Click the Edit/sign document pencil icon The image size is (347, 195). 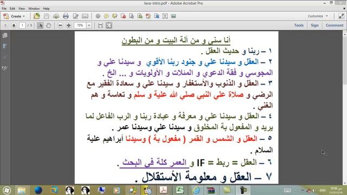[75, 16]
